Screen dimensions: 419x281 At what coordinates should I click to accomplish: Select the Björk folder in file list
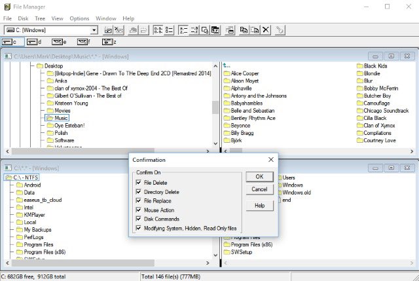(x=233, y=140)
